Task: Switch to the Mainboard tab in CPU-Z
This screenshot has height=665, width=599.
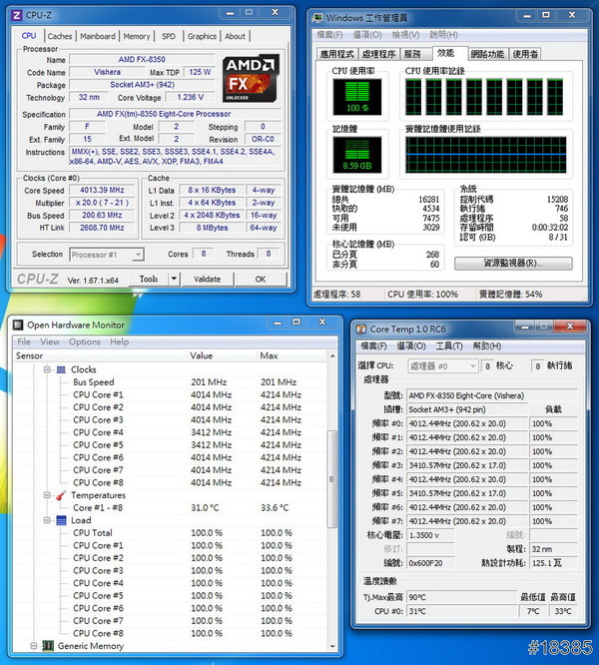Action: (98, 36)
